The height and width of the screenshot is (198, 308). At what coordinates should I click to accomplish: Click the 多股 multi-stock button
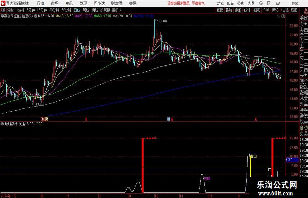pos(238,10)
